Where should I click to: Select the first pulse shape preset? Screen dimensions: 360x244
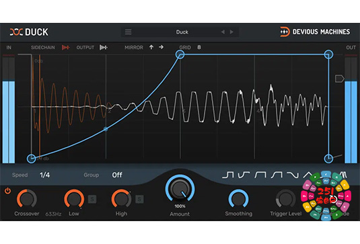point(227,175)
